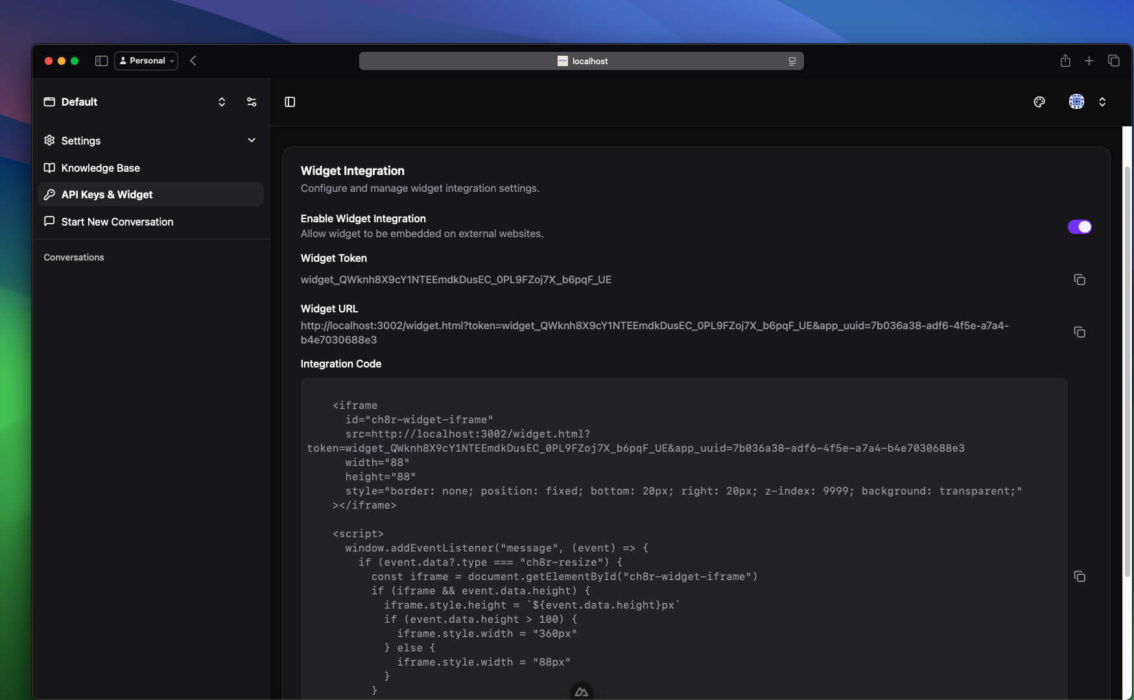Toggle the content sidebar panel icon

point(289,102)
